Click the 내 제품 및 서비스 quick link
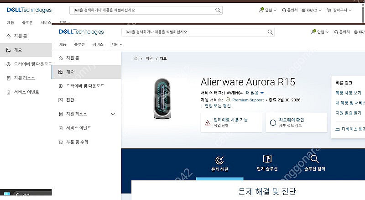Image resolution: width=365 pixels, height=200 pixels. pos(350,103)
